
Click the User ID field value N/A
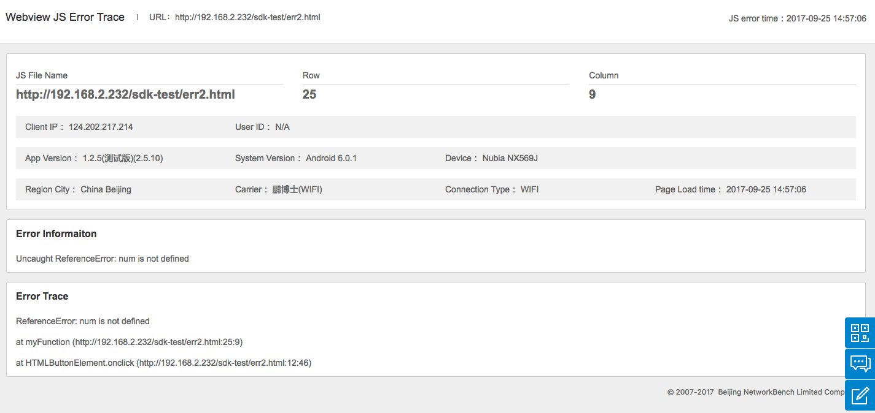[282, 127]
